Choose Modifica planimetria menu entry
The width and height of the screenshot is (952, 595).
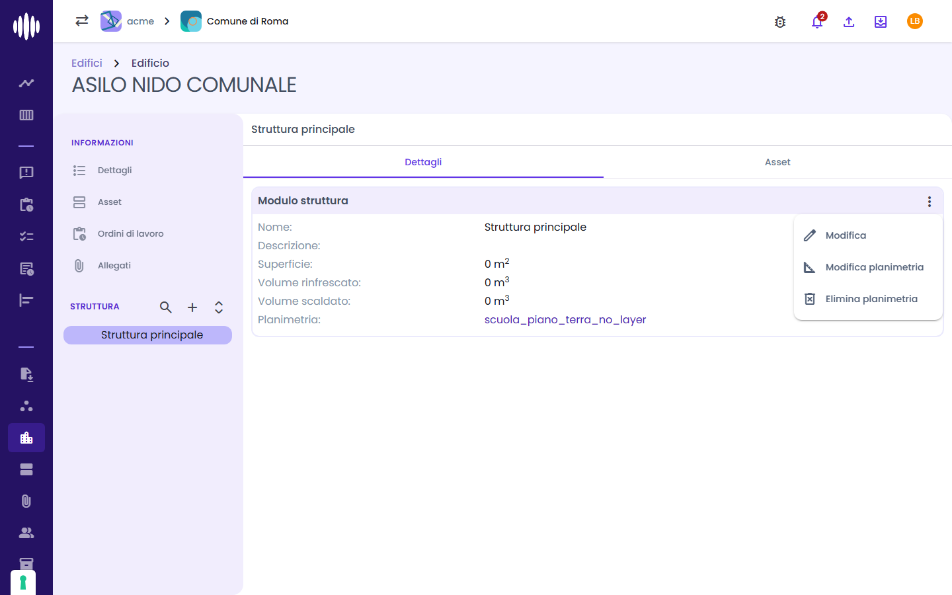click(868, 267)
